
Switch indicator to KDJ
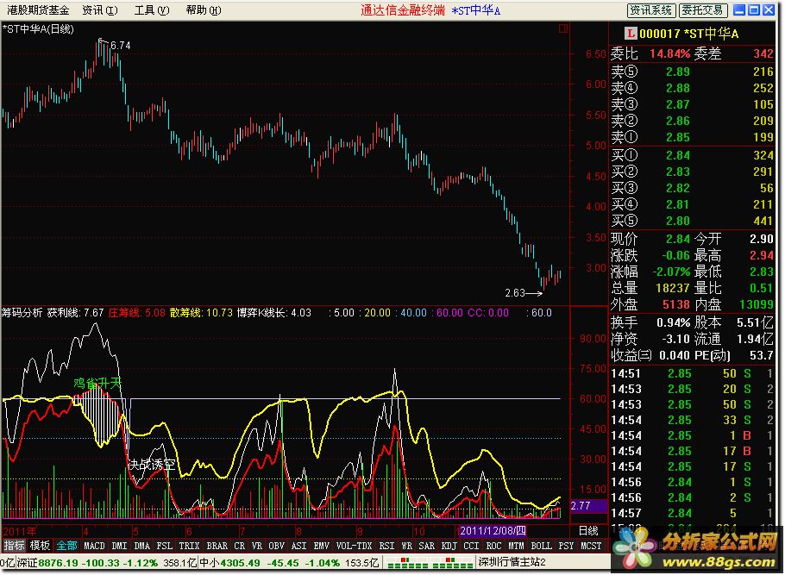click(x=449, y=546)
